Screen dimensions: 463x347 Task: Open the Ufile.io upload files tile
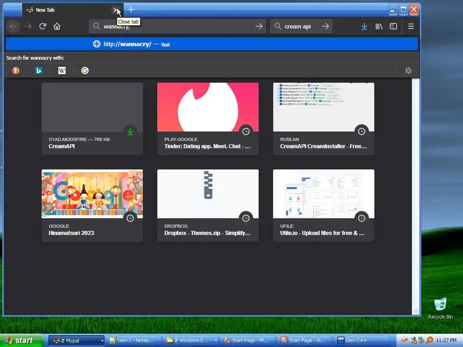point(324,206)
